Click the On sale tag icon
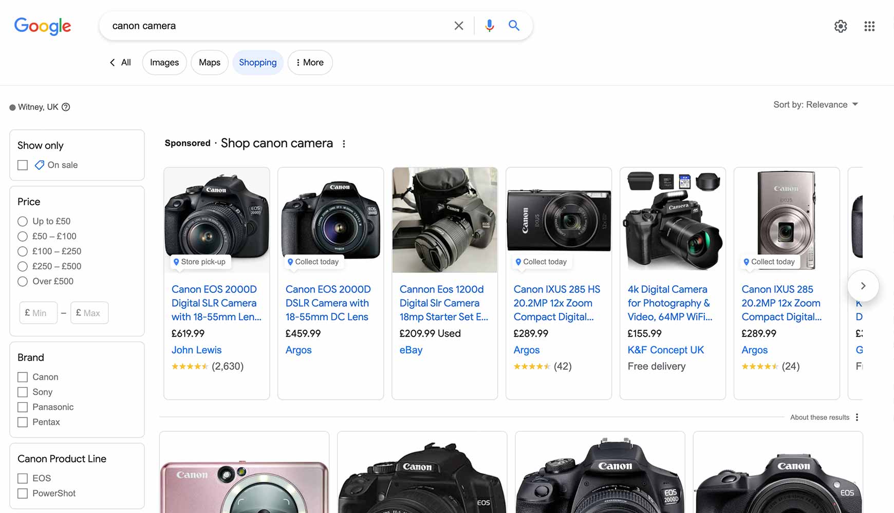 pos(39,165)
